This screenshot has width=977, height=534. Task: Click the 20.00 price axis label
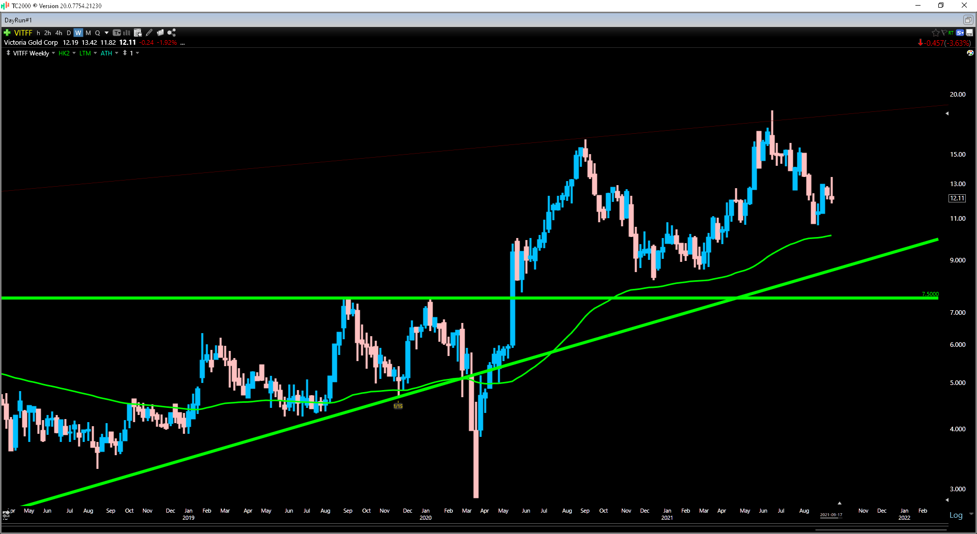[958, 94]
